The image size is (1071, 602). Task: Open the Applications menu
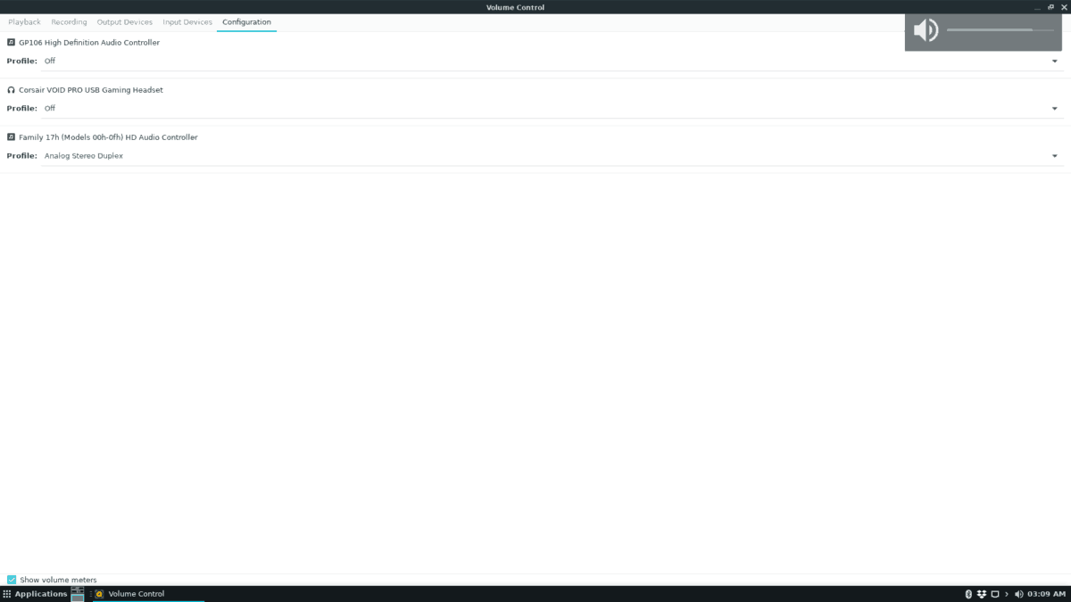(33, 593)
